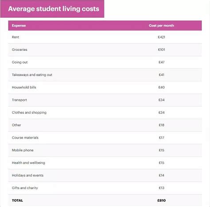Select the 'Cost per month' column header
The height and width of the screenshot is (207, 210).
161,26
